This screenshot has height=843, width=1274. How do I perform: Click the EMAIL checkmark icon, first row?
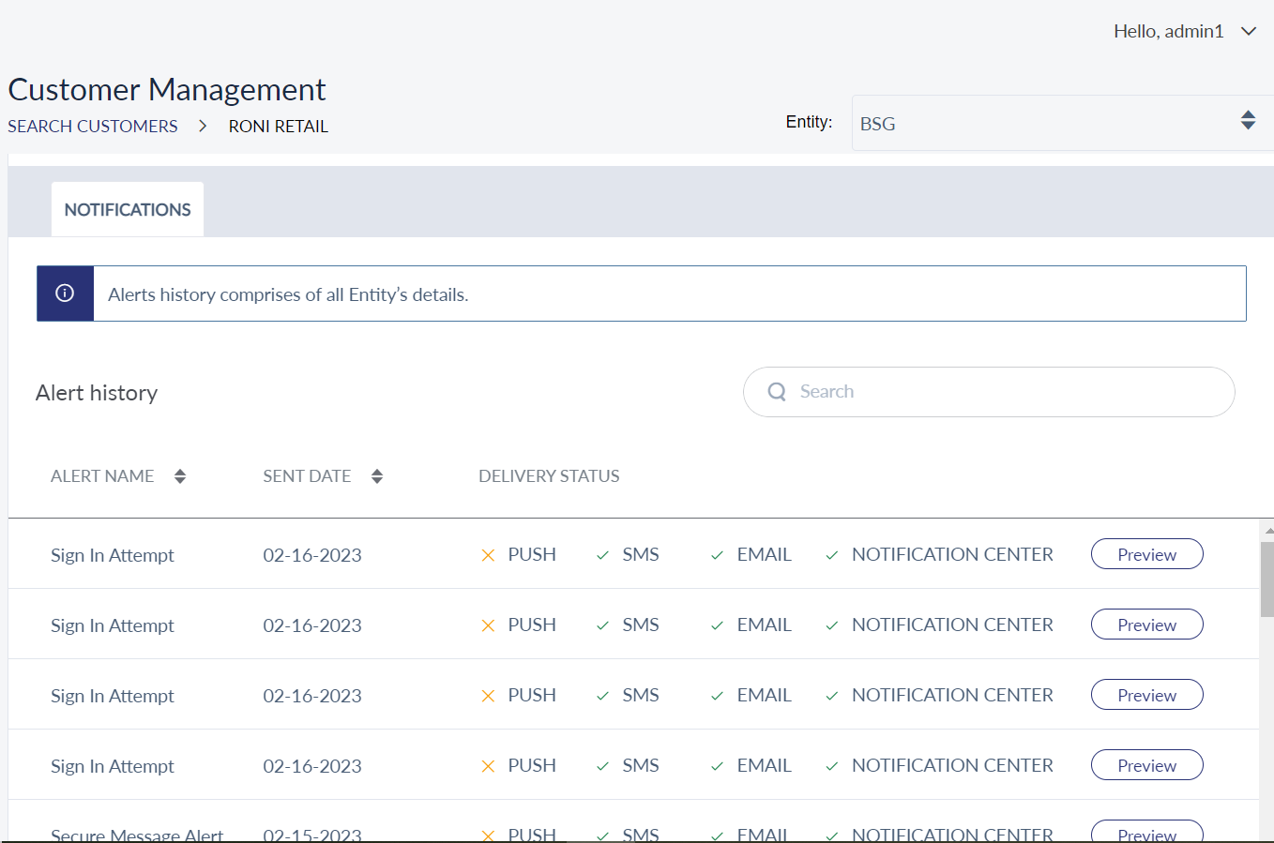[x=717, y=555]
